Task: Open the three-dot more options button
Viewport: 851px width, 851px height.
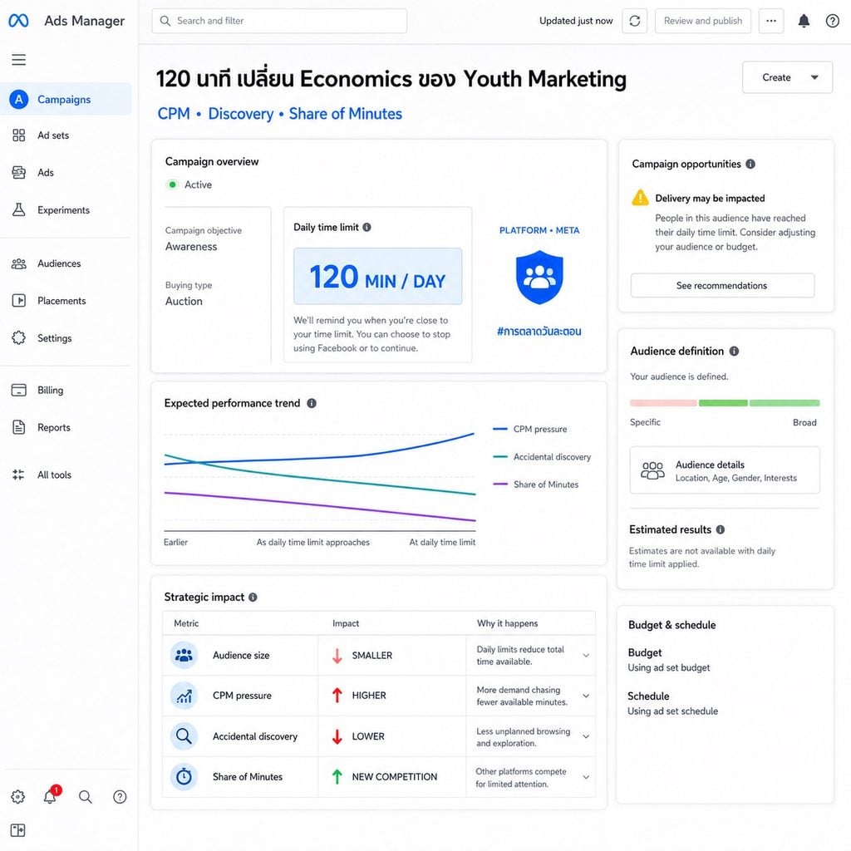Action: point(770,21)
